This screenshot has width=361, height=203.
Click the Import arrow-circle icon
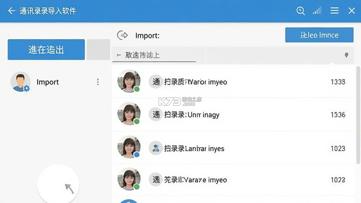pos(122,36)
